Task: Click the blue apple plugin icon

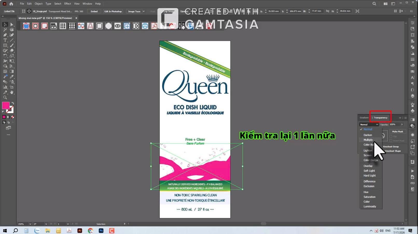Action: 26,26
